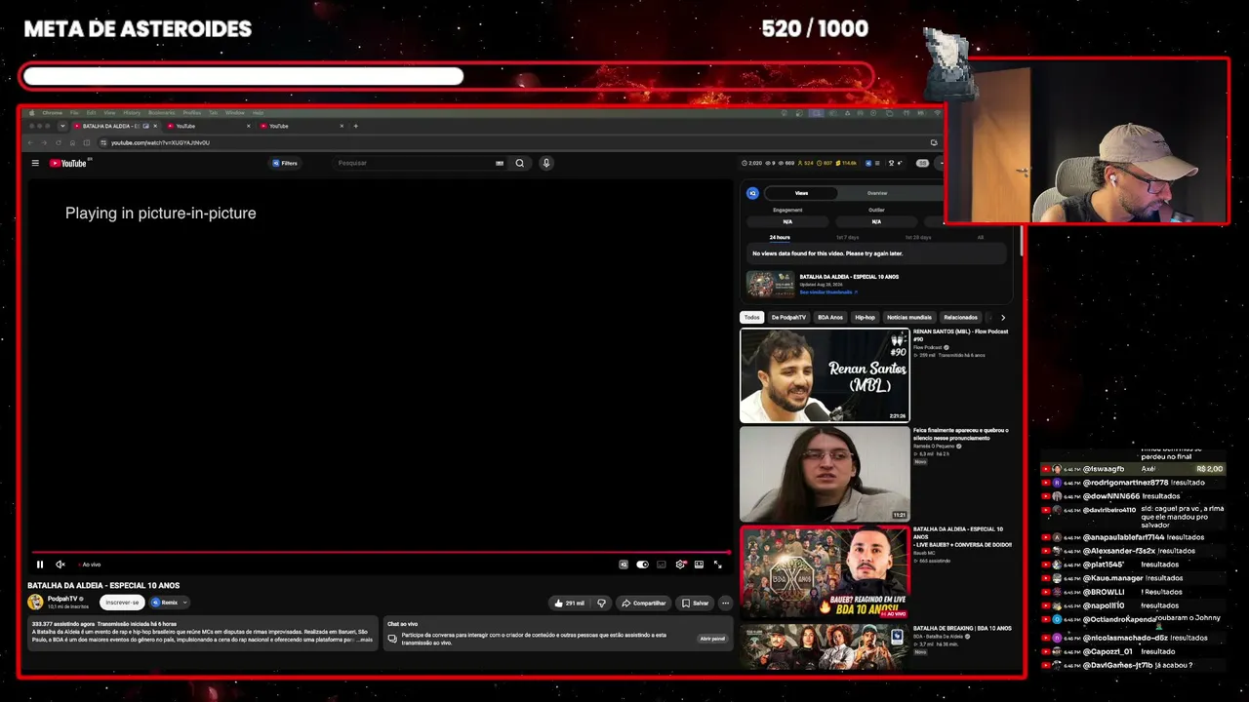Switch to the vidIQ Views tab
This screenshot has width=1249, height=702.
point(801,193)
